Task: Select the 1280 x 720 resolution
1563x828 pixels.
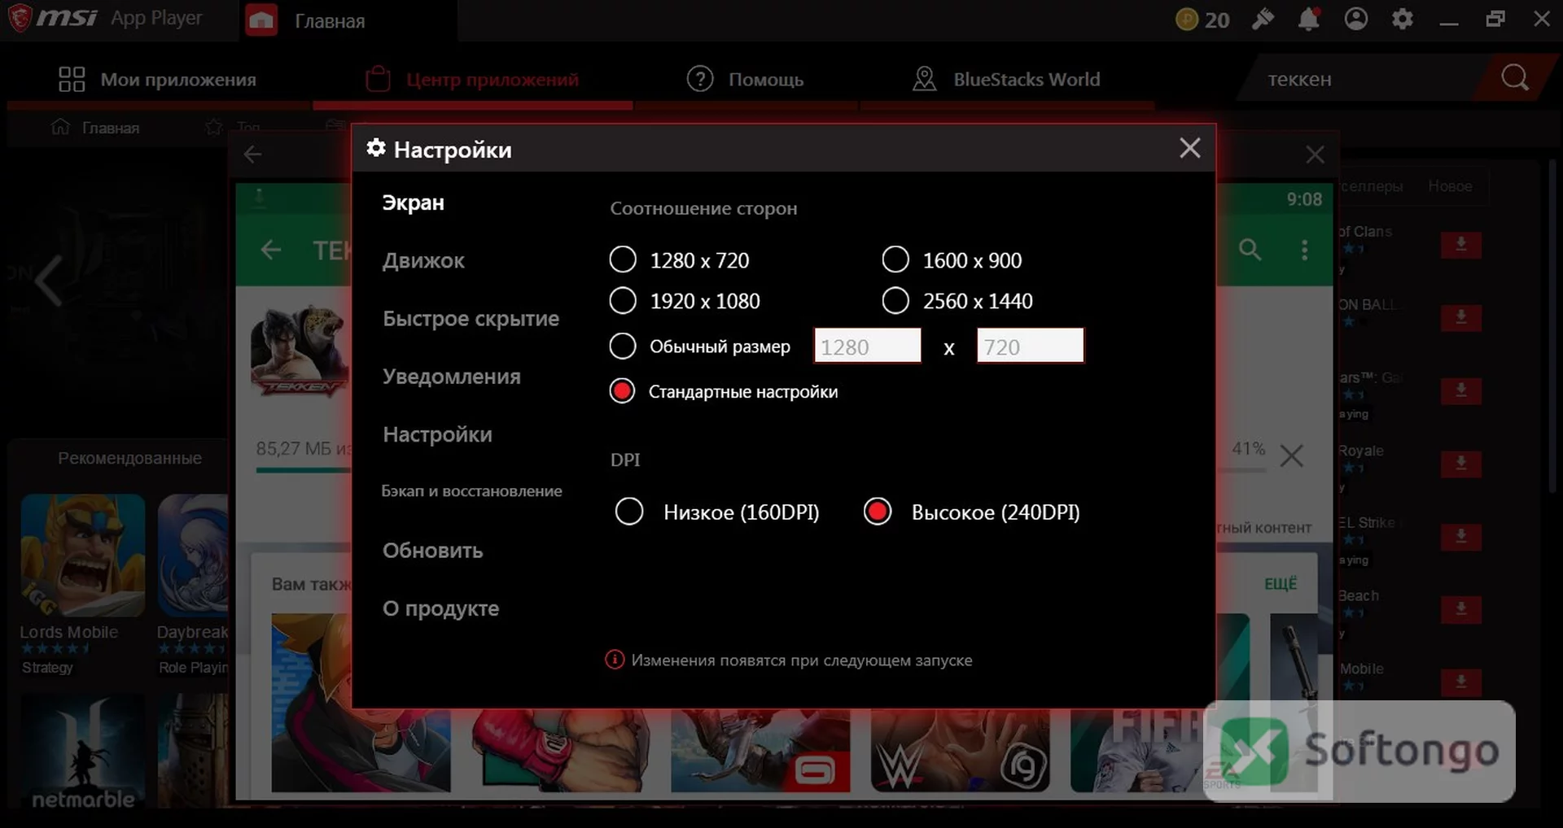Action: (x=623, y=259)
